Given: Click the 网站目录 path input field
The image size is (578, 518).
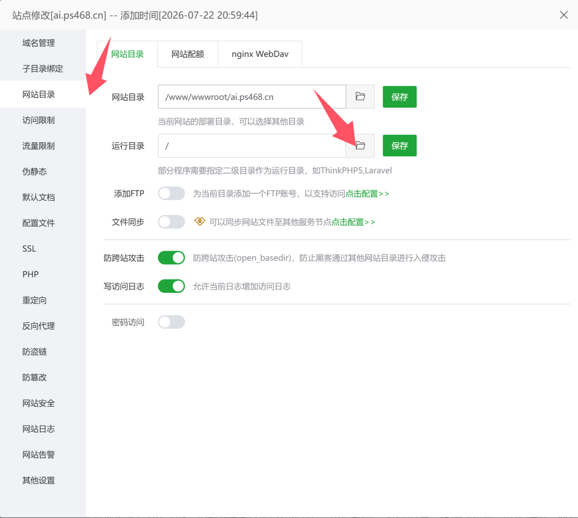Looking at the screenshot, I should (252, 96).
